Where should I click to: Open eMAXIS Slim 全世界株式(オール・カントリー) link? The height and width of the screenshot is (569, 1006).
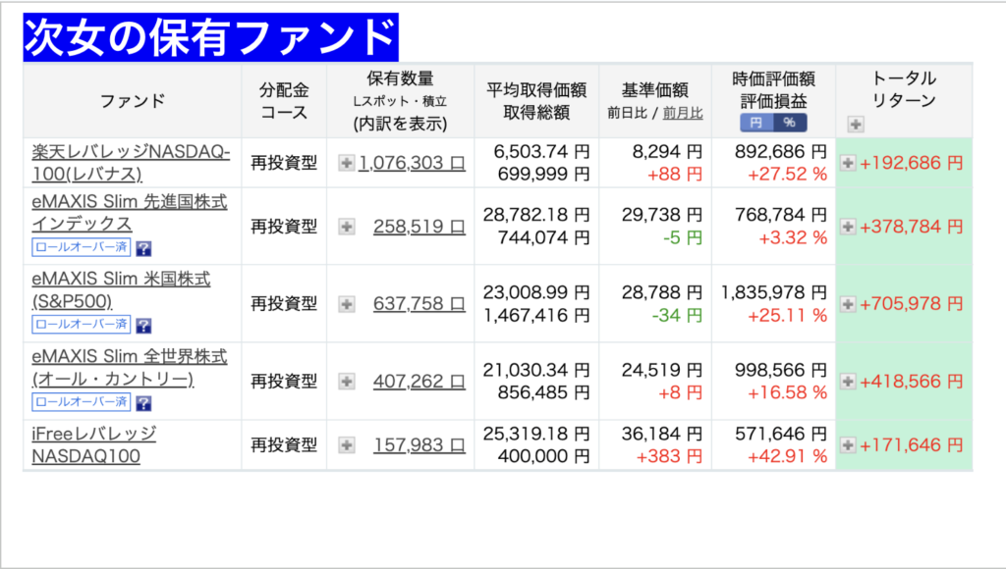coord(130,368)
